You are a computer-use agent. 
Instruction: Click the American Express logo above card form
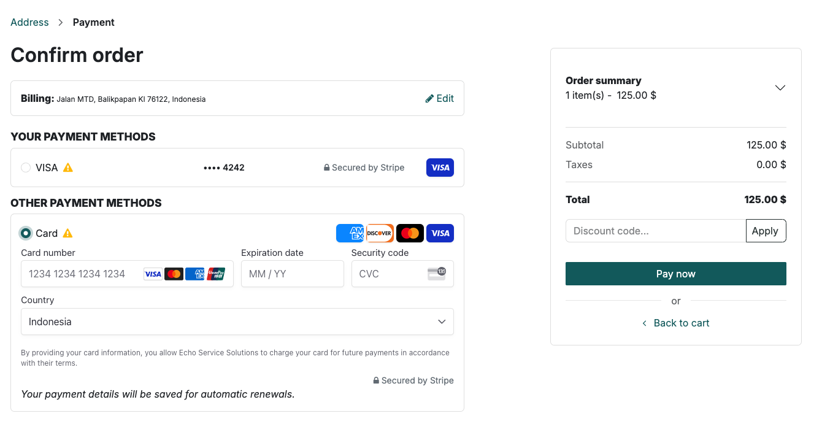click(350, 233)
